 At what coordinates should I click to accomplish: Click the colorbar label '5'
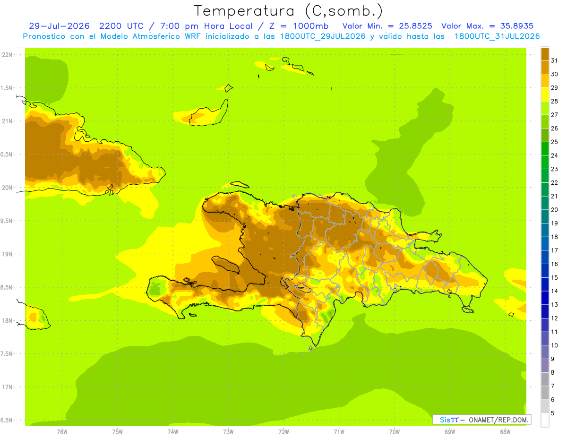click(x=553, y=413)
